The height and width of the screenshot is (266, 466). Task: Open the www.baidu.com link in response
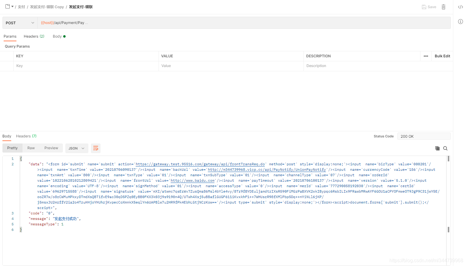[193, 180]
